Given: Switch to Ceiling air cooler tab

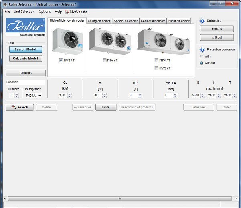Looking at the screenshot, I should [x=99, y=21].
